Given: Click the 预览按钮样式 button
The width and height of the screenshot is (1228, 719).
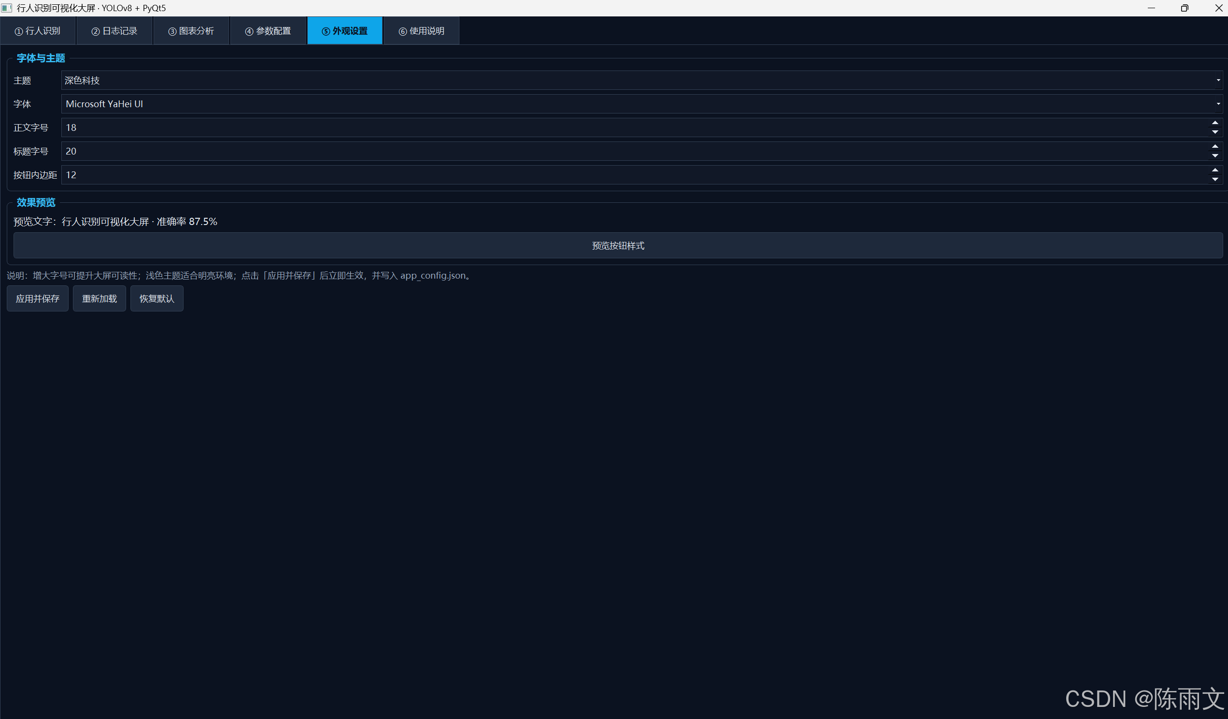Looking at the screenshot, I should point(618,245).
